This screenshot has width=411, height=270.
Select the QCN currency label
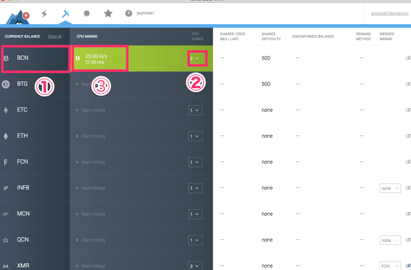coord(23,240)
